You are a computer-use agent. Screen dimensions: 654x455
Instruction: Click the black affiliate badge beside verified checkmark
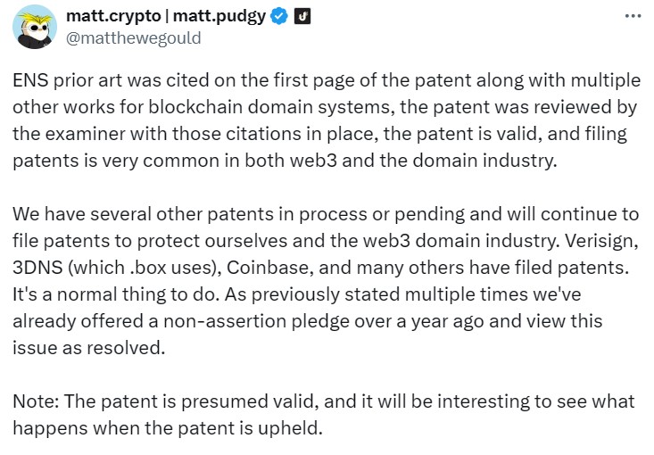tap(302, 17)
